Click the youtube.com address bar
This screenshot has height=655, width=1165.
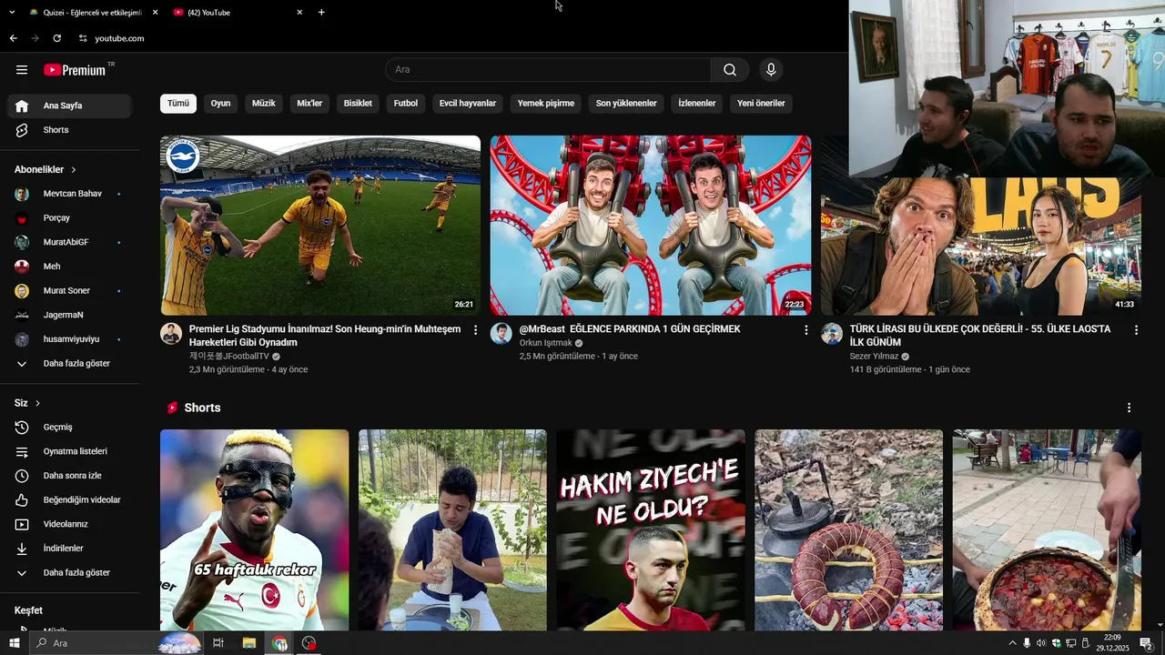click(119, 38)
